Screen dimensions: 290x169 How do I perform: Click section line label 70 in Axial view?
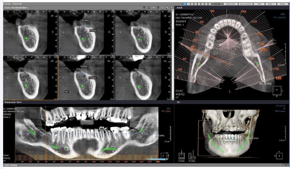201,22
